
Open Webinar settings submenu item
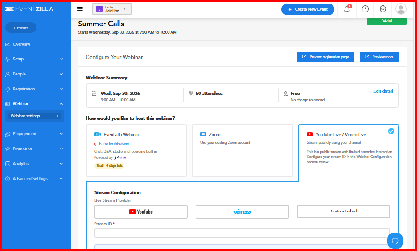[35, 116]
